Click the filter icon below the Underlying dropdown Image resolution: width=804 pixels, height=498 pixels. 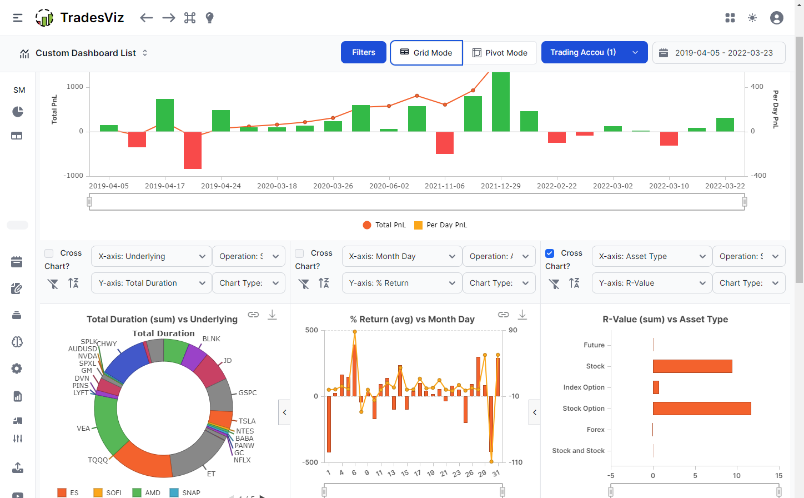(x=53, y=283)
